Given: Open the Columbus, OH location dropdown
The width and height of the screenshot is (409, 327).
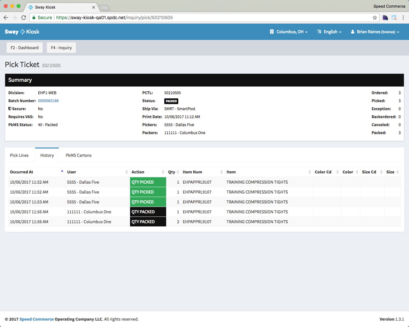Looking at the screenshot, I should pos(289,32).
